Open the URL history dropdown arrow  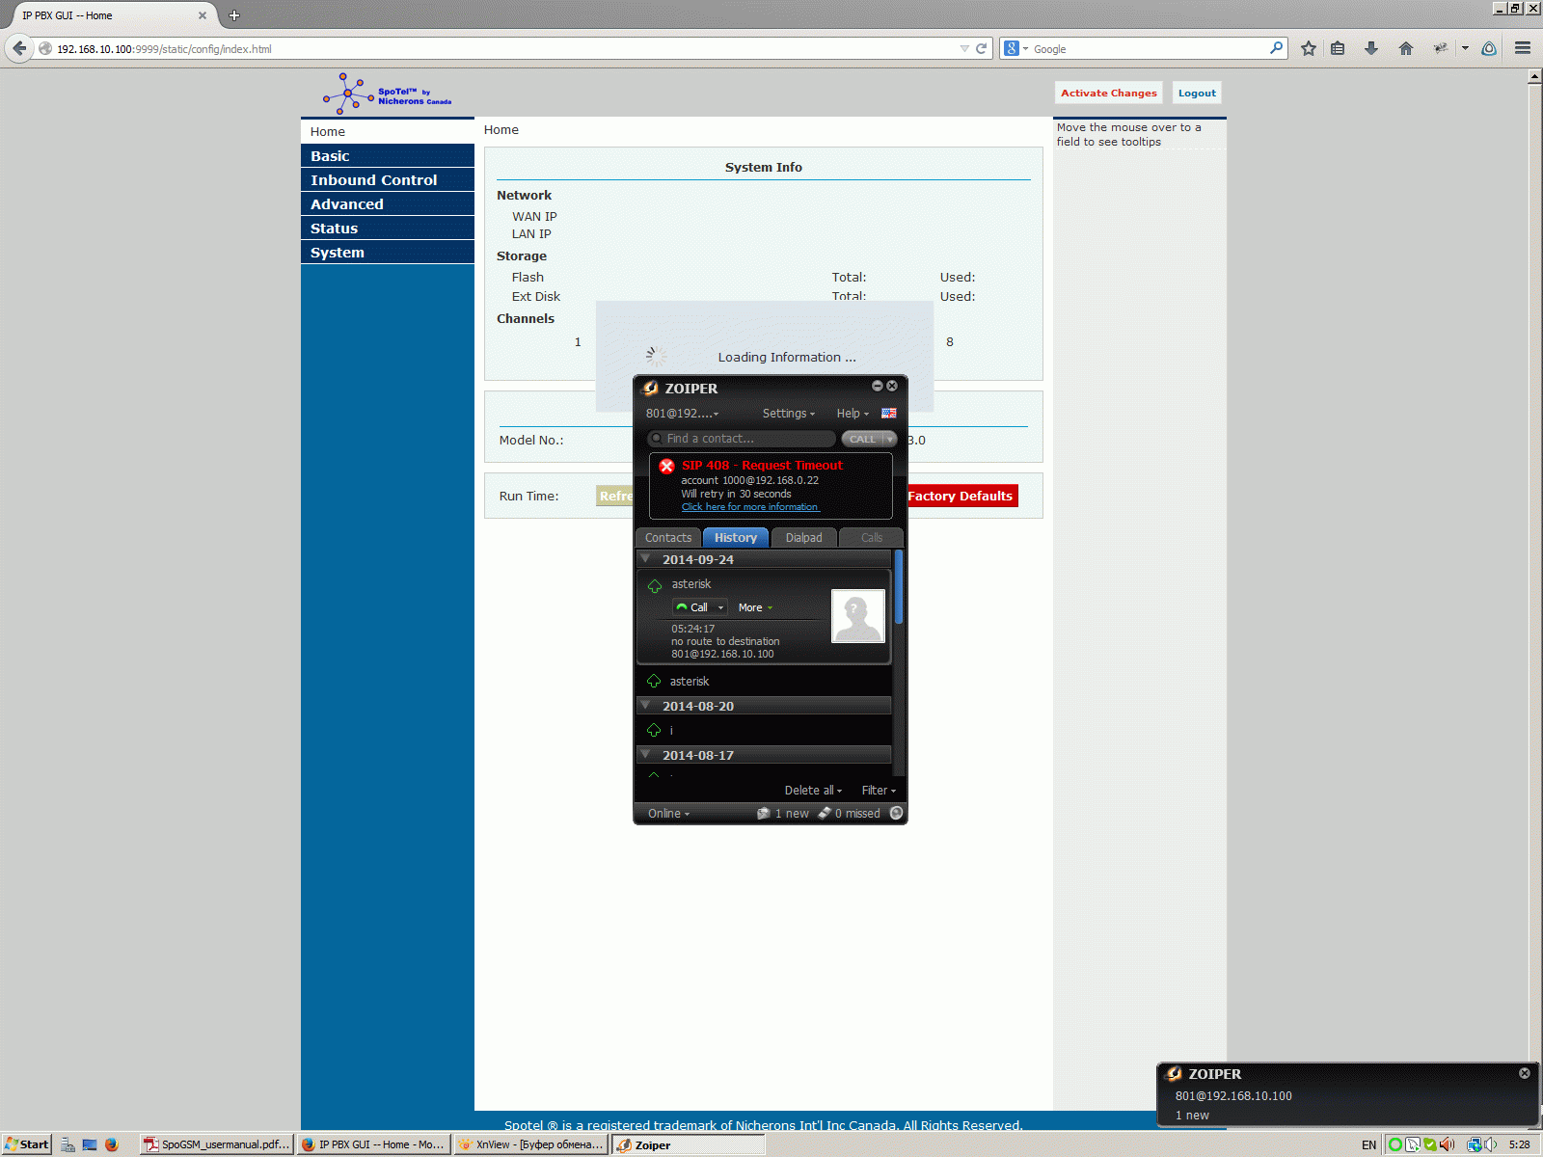coord(964,48)
